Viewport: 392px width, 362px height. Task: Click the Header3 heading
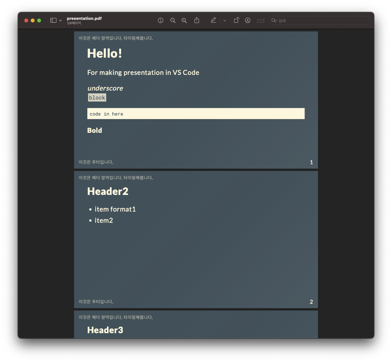pos(105,330)
